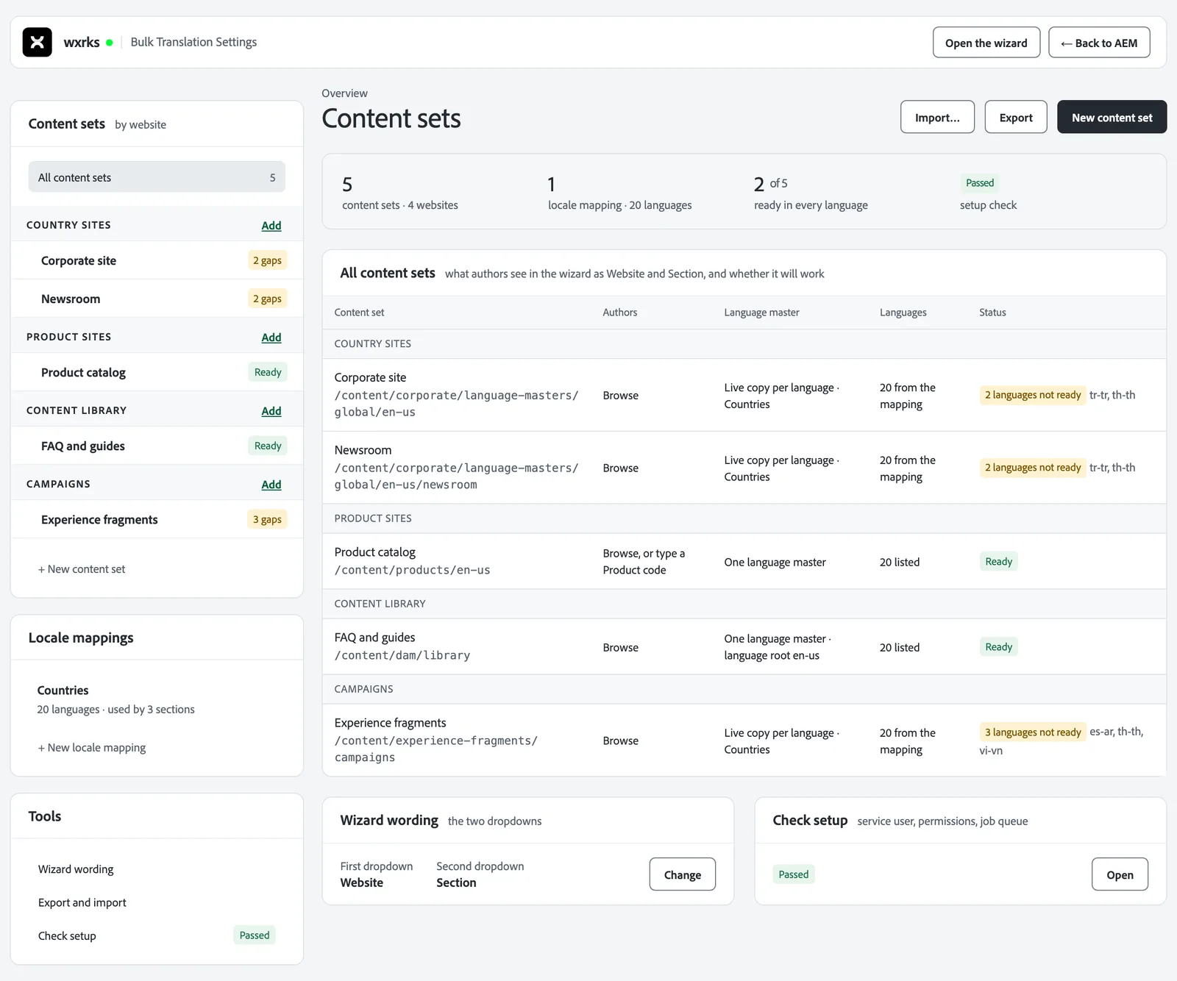
Task: Click the Import… button
Action: tap(937, 117)
